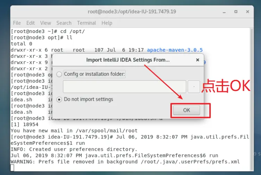
Task: Click the installation folder path input field
Action: (x=125, y=86)
